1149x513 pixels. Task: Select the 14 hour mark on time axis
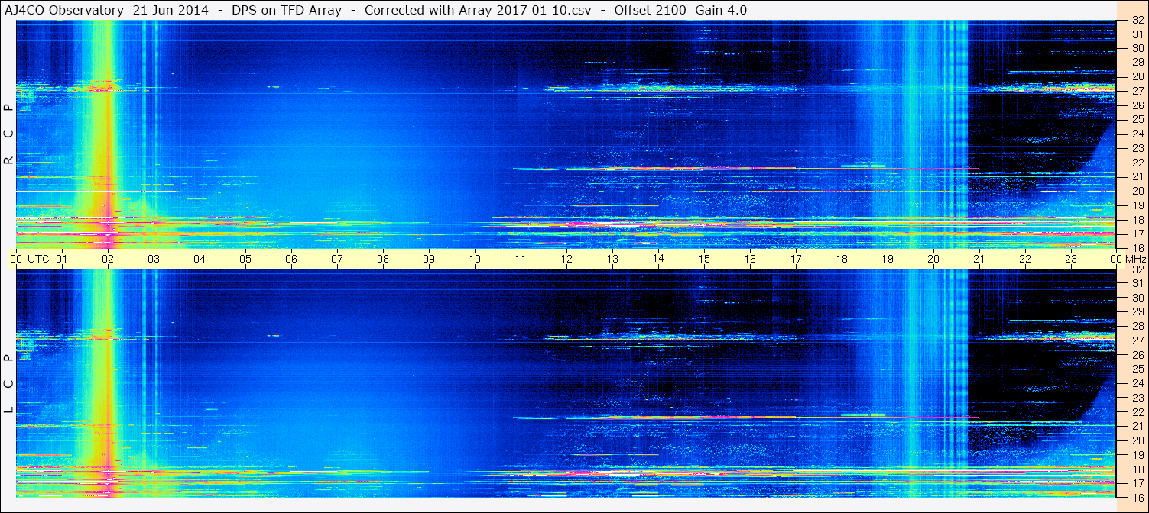coord(658,259)
